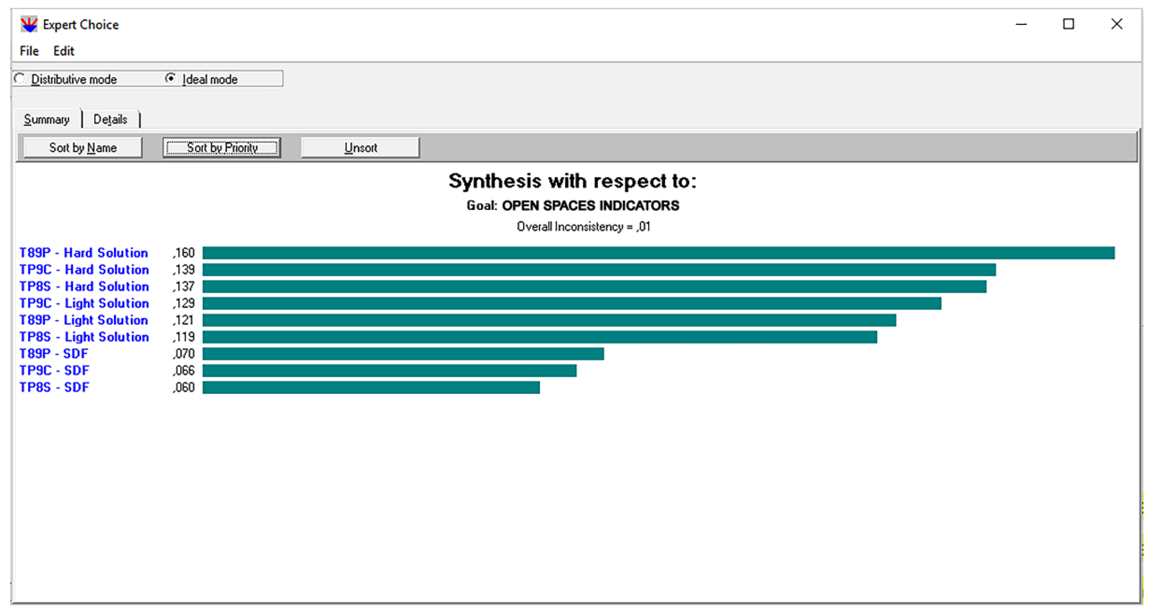Click the teal bar for T89P - SDF
The height and width of the screenshot is (615, 1154).
(403, 354)
